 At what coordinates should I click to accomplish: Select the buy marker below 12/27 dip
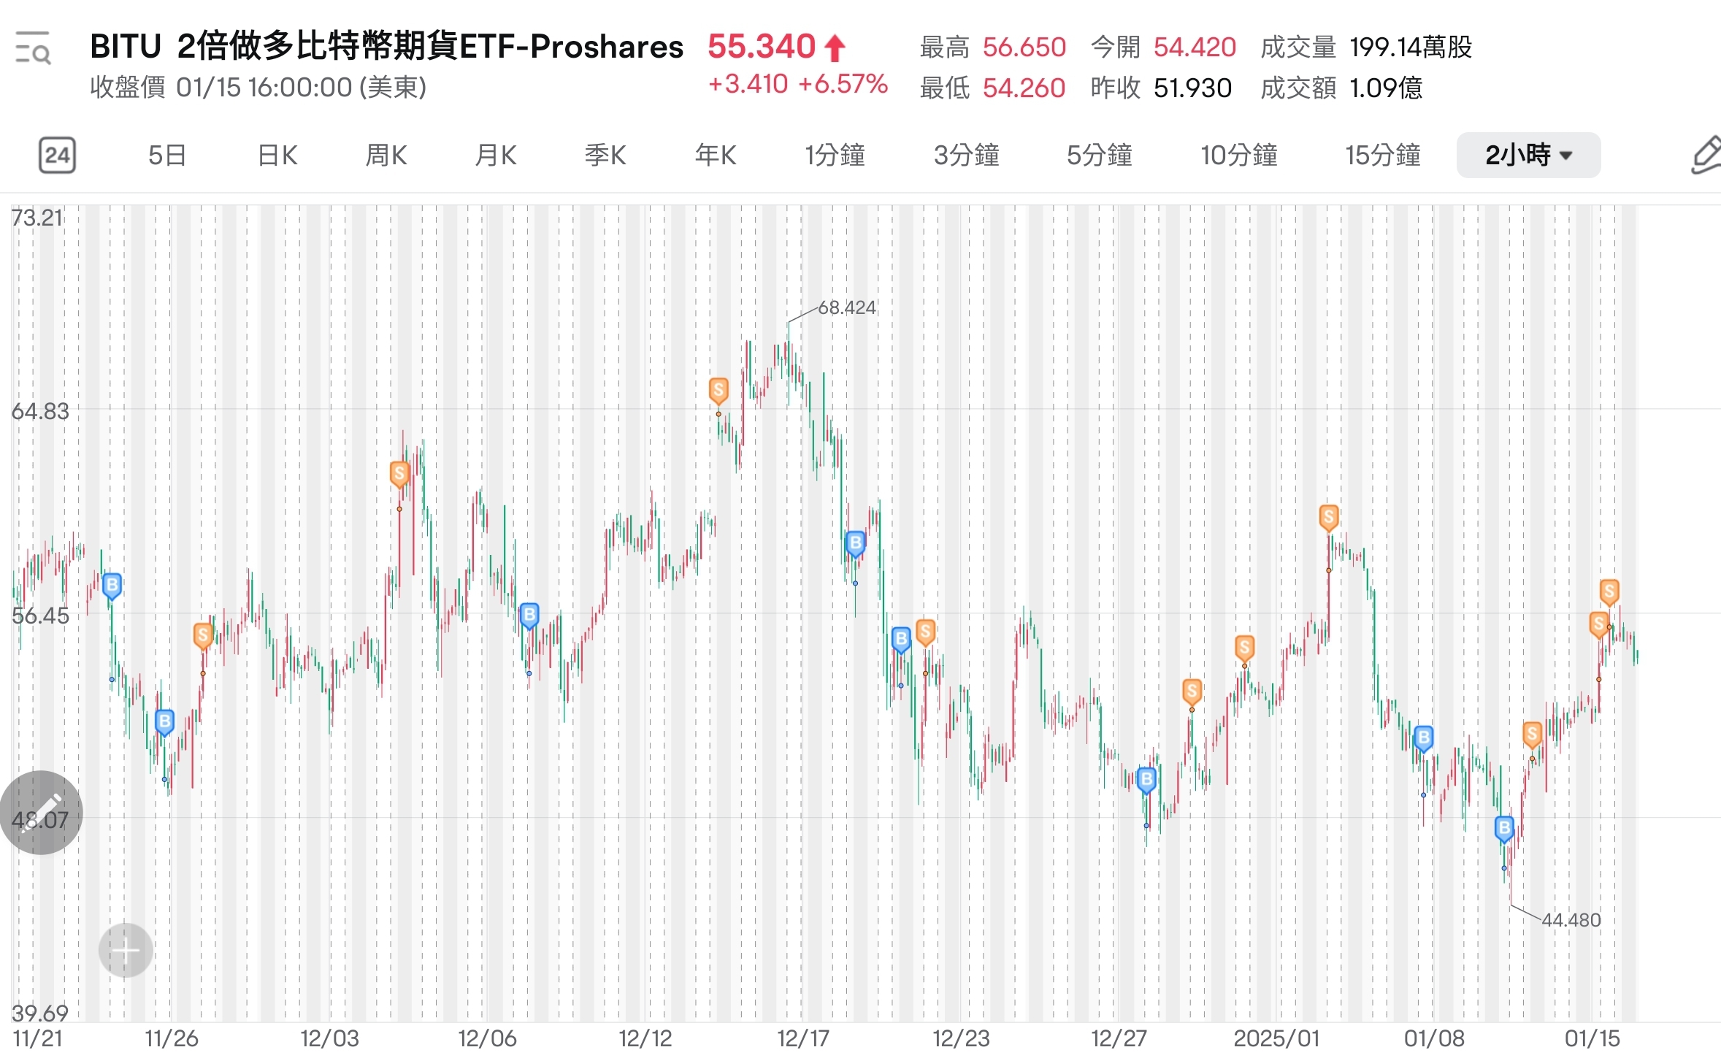[1146, 780]
